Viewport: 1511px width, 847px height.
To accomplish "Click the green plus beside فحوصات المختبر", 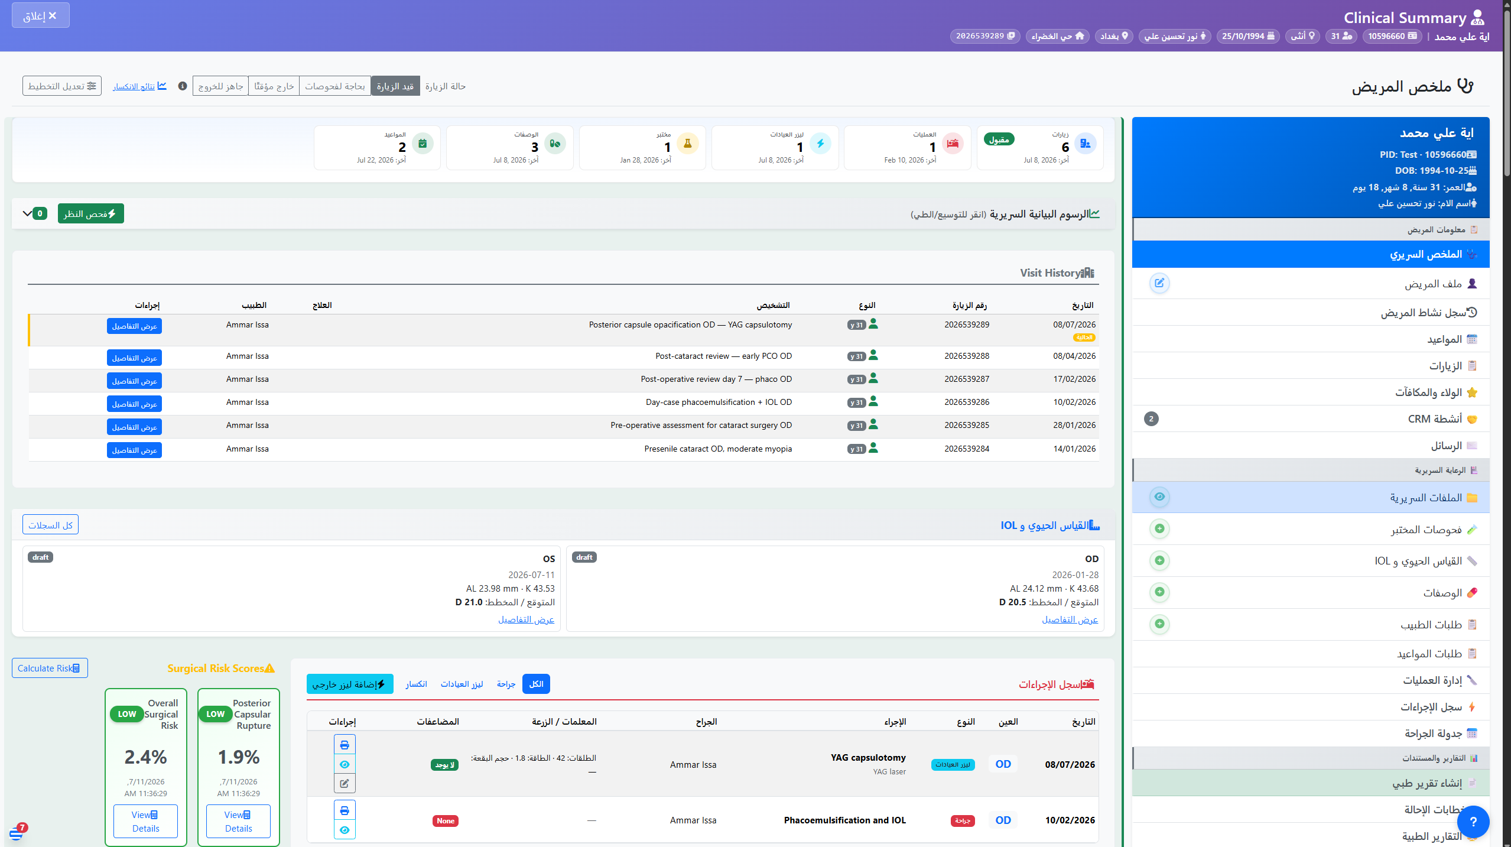I will pyautogui.click(x=1159, y=528).
